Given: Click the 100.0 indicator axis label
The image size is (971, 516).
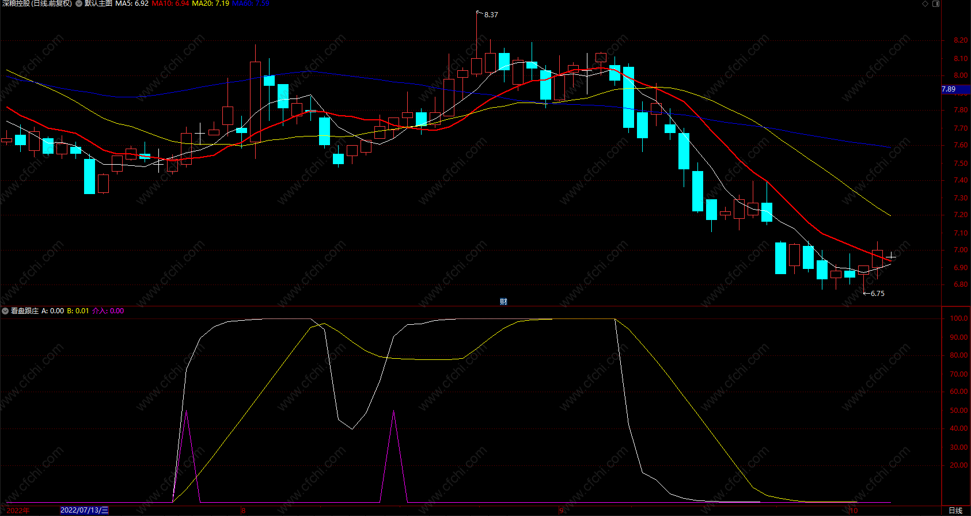Looking at the screenshot, I should coord(959,318).
